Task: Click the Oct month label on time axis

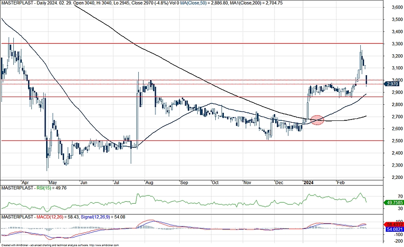Action: tap(215, 183)
